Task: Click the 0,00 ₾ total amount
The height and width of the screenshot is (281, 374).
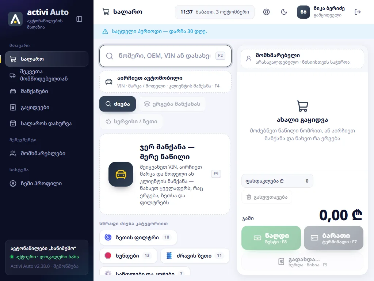Action: (341, 215)
